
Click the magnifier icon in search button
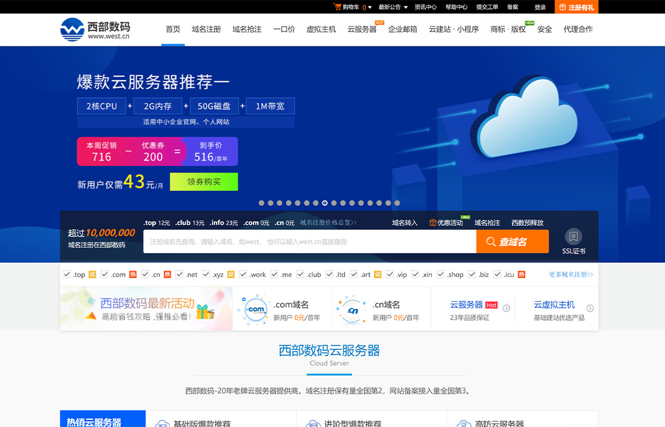490,241
